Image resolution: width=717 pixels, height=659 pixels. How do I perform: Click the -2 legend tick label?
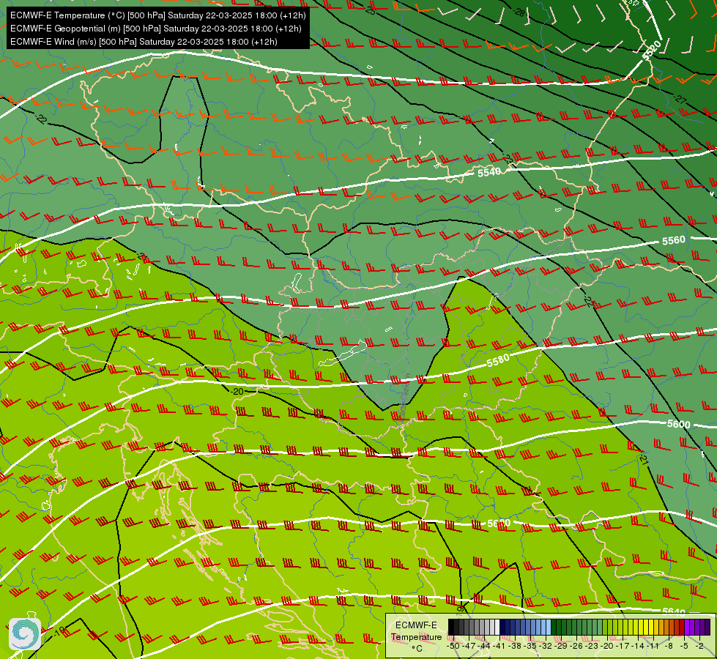pyautogui.click(x=699, y=646)
